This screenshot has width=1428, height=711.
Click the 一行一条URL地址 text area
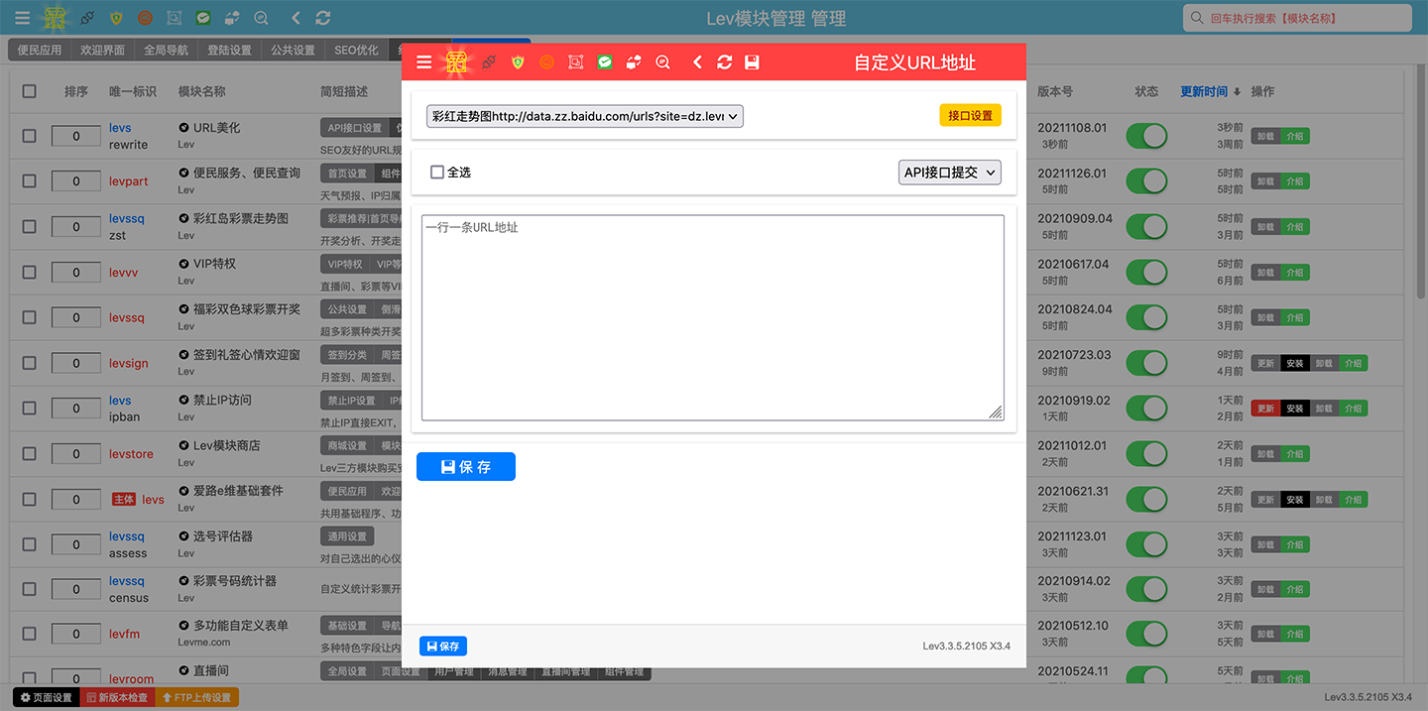[x=713, y=317]
